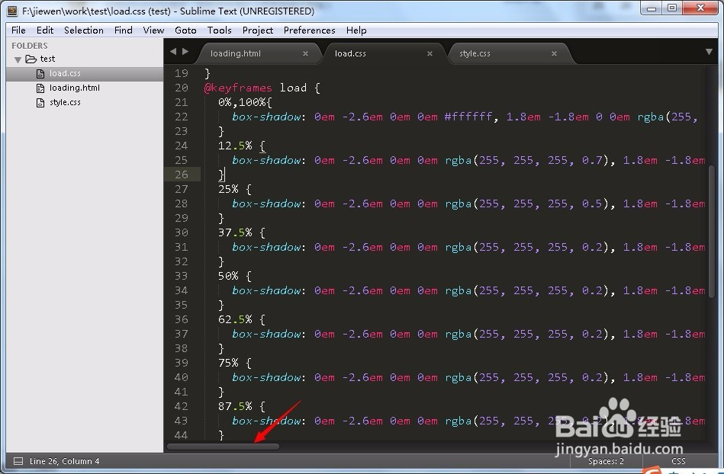
Task: Click the test folder icon
Action: pos(31,59)
